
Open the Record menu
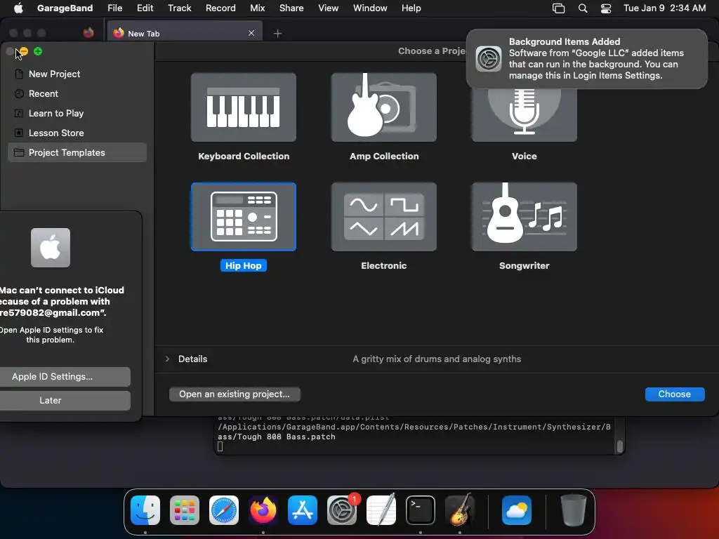click(220, 8)
